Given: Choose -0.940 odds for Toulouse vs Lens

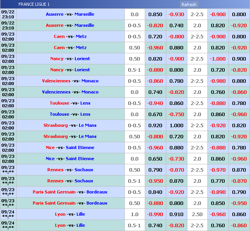Looking at the screenshot, I should tap(155, 103).
